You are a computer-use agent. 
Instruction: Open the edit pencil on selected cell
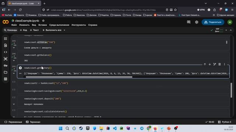point(215,65)
